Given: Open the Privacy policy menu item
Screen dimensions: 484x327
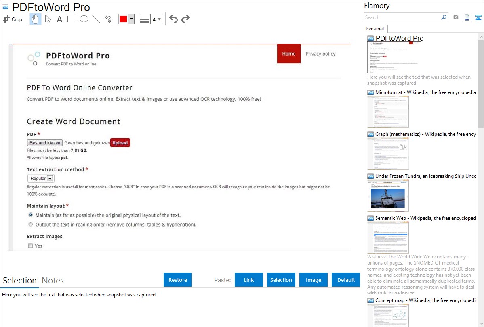Looking at the screenshot, I should tap(320, 54).
